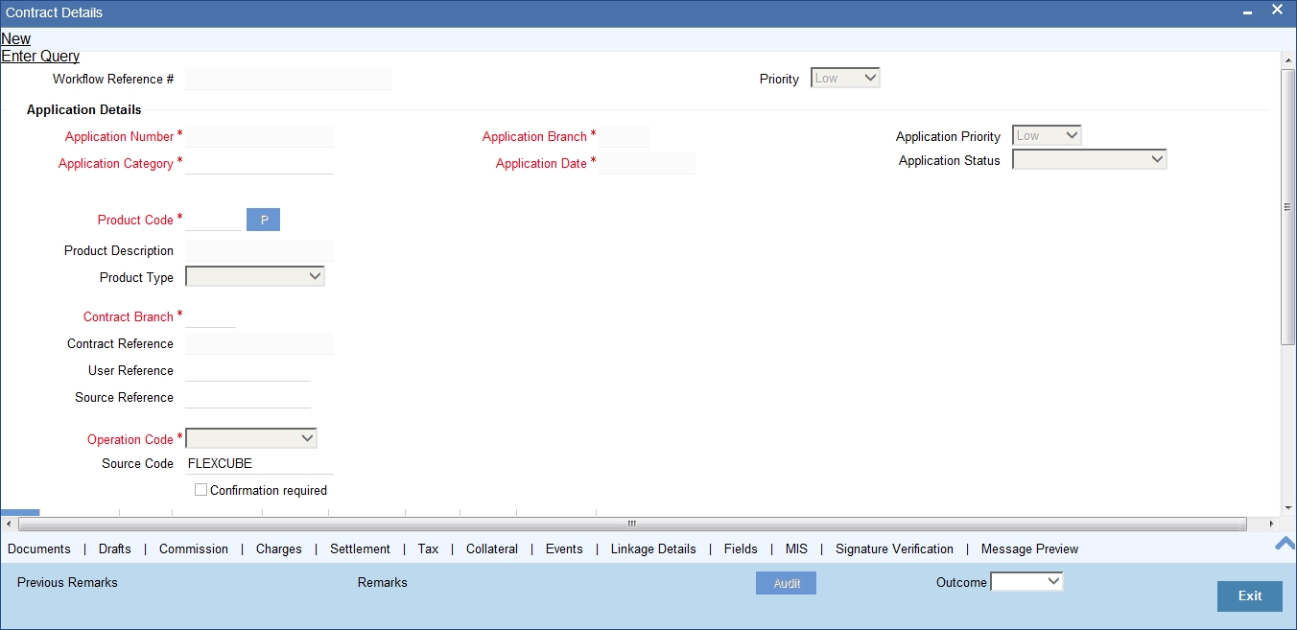Open the Drafts tab

point(115,549)
